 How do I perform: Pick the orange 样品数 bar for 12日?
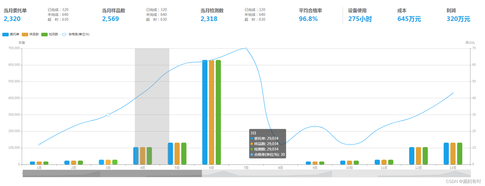(x=418, y=156)
